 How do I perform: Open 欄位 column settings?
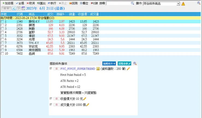pos(84,3)
